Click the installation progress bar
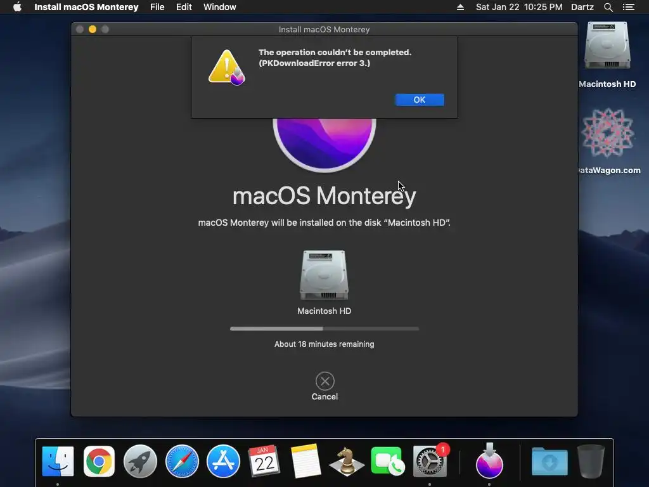 [324, 329]
